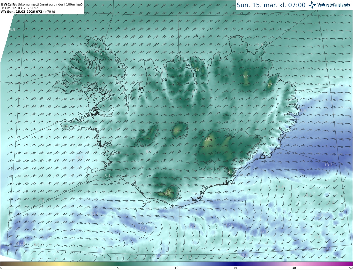Click the 13.3 value southeast of Iceland

pos(328,165)
